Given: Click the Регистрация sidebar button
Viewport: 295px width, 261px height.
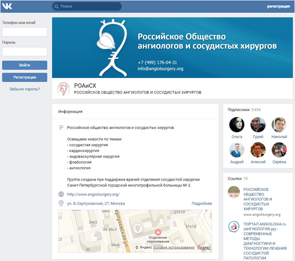Looking at the screenshot, I should tap(24, 77).
